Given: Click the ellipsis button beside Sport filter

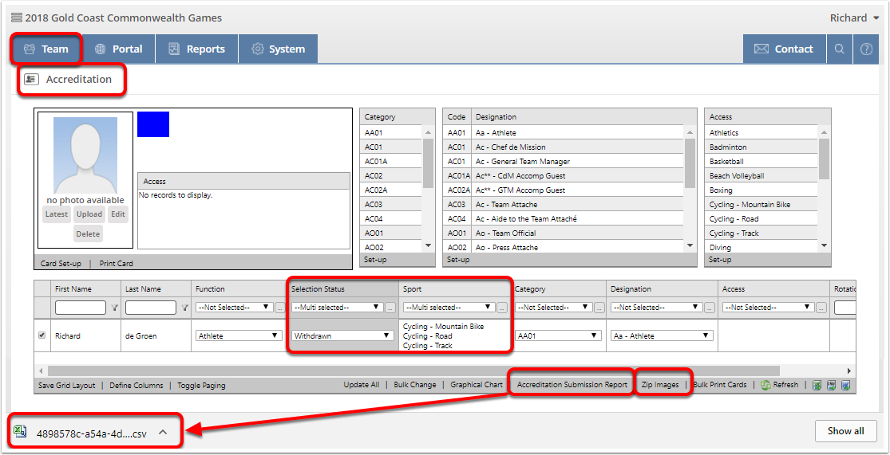Looking at the screenshot, I should [x=502, y=308].
